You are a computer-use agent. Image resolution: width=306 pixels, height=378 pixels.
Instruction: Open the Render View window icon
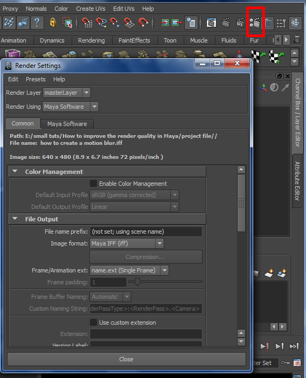point(212,23)
